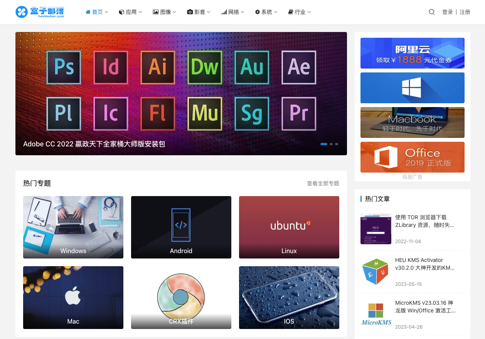Click the picture icon beside 图像
This screenshot has height=339, width=485.
(156, 12)
